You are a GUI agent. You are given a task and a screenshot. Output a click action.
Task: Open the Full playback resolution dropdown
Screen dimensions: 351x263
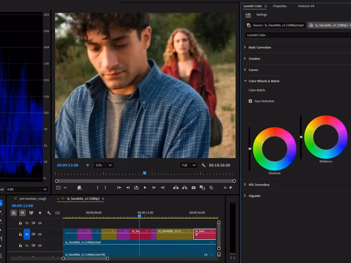pyautogui.click(x=189, y=165)
